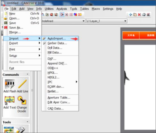The image size is (156, 133).
Task: Select Append DXF entry
Action: [60, 63]
